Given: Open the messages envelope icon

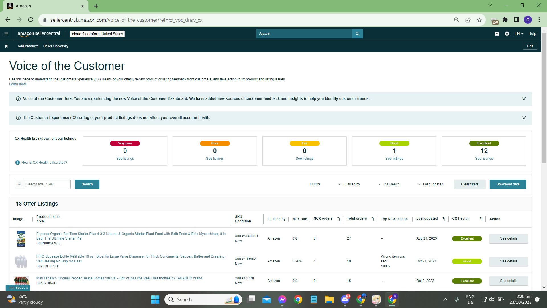Looking at the screenshot, I should coord(497,34).
